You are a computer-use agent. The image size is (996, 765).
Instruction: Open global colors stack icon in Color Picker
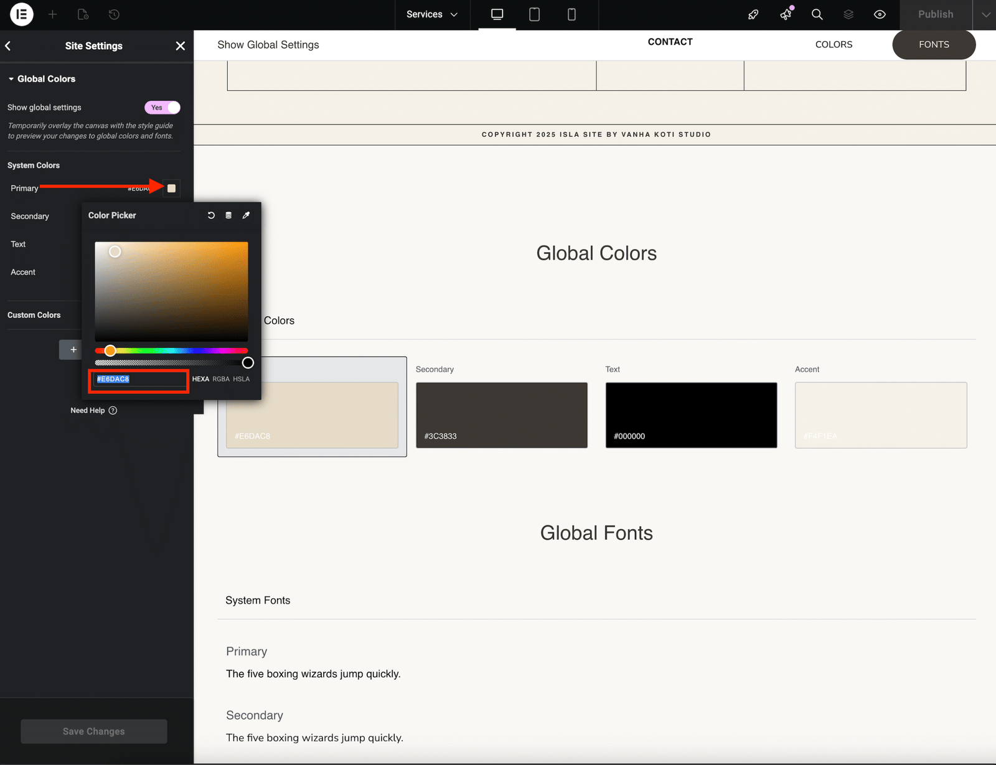click(228, 215)
